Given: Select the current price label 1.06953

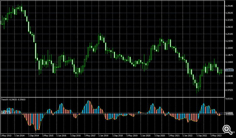Looking at the screenshot, I should coord(229,70).
